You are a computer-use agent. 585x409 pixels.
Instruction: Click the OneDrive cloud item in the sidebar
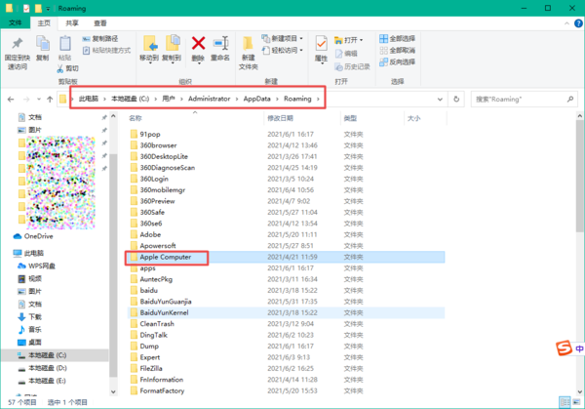pyautogui.click(x=38, y=236)
